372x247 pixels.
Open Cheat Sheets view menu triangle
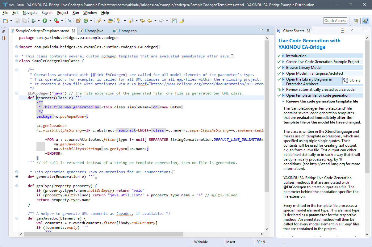coord(351,30)
